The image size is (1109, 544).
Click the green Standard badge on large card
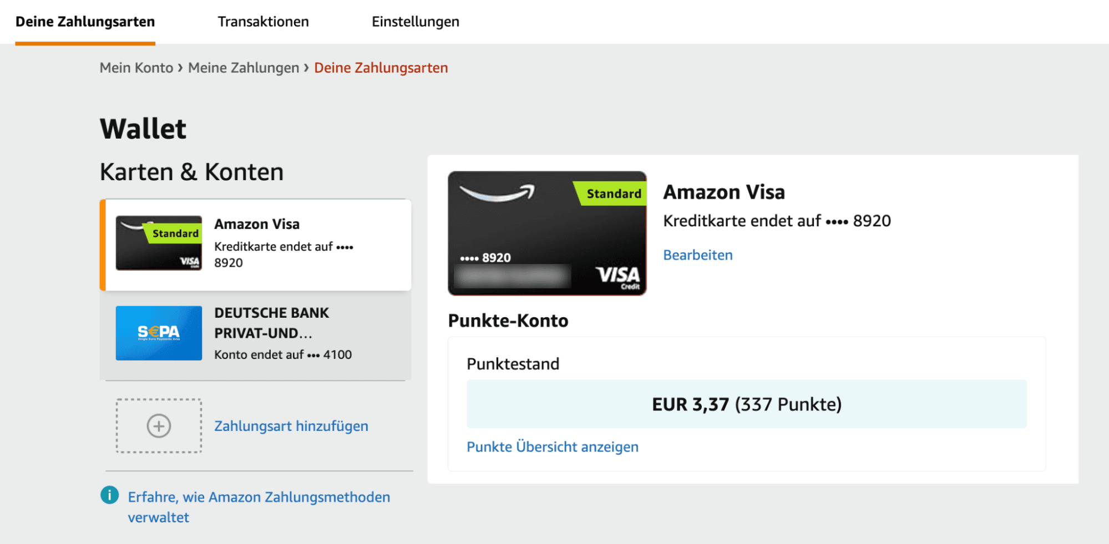pos(612,194)
